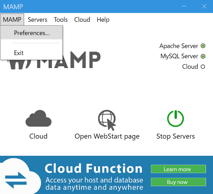The image size is (213, 194).
Task: Click the MySQL Server status indicator
Action: [x=203, y=56]
